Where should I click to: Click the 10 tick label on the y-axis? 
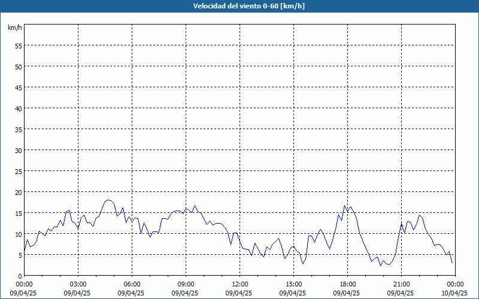19,234
